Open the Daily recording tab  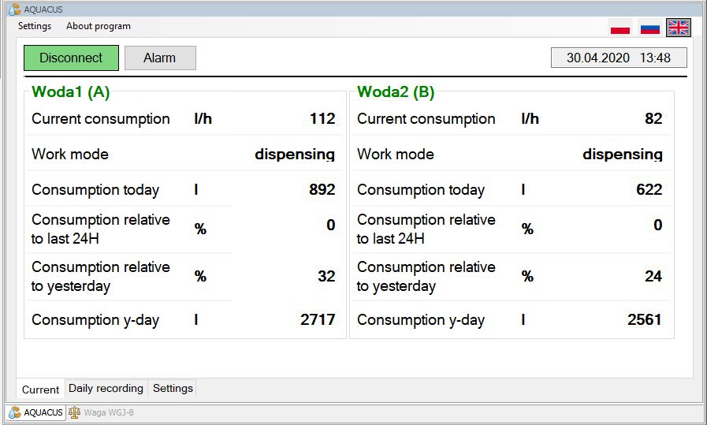tap(106, 388)
